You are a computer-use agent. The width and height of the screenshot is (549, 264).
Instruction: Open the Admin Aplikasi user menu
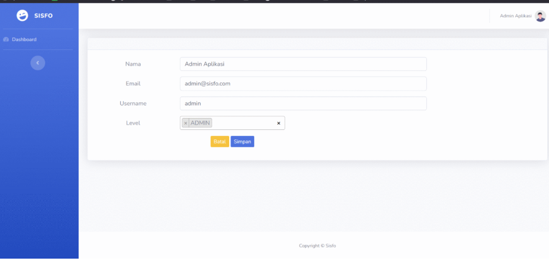pos(516,16)
